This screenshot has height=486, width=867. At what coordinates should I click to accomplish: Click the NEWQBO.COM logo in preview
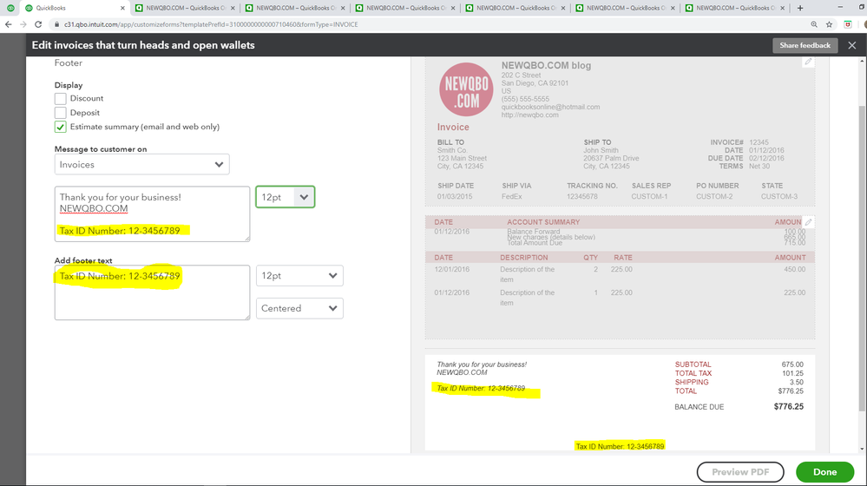466,89
